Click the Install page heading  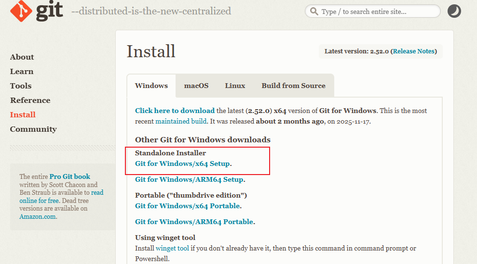click(x=151, y=51)
